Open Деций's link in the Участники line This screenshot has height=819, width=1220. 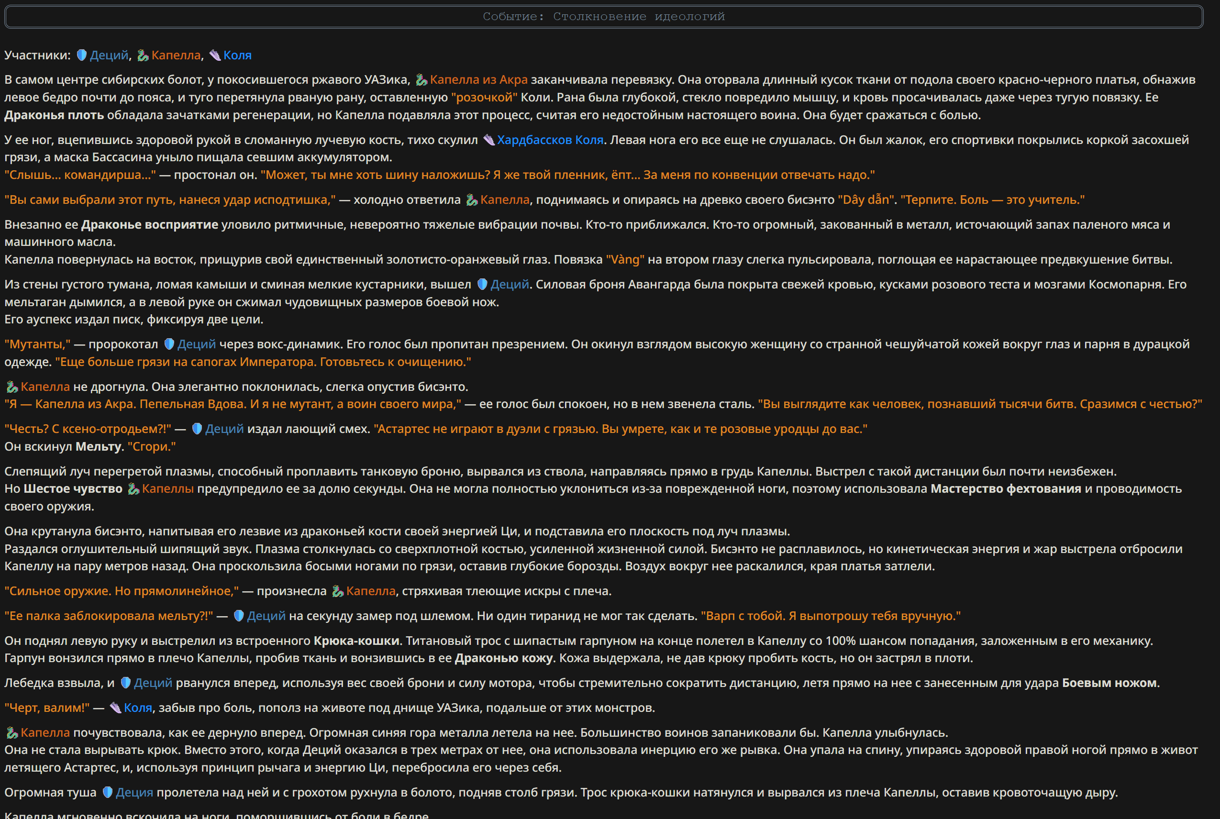point(109,55)
